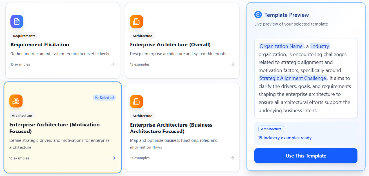The image size is (369, 176).
Task: Select the Requirement Elicitation template title
Action: click(40, 45)
